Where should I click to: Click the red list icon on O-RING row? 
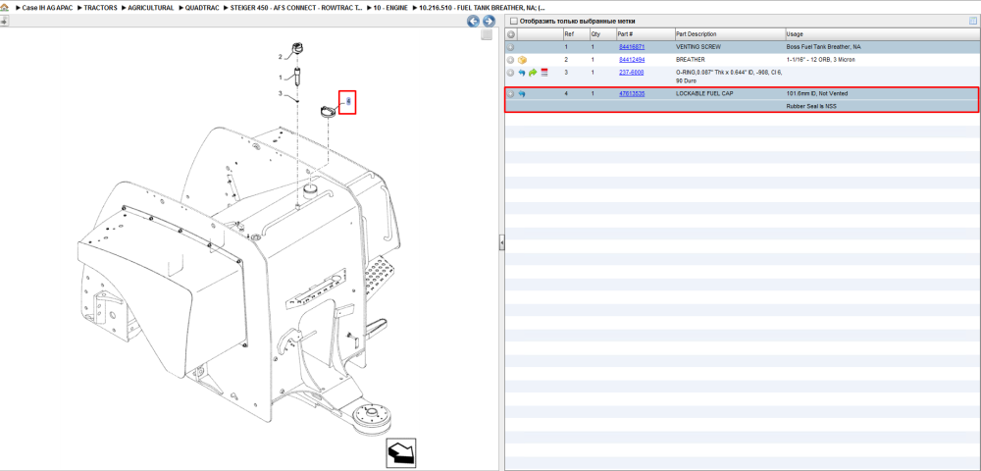click(x=544, y=73)
